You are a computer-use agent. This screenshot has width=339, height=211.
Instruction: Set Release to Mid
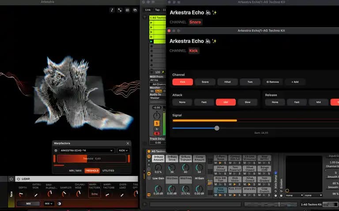319,102
